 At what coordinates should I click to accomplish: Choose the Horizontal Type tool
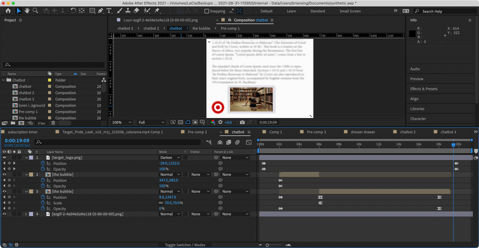[x=109, y=11]
